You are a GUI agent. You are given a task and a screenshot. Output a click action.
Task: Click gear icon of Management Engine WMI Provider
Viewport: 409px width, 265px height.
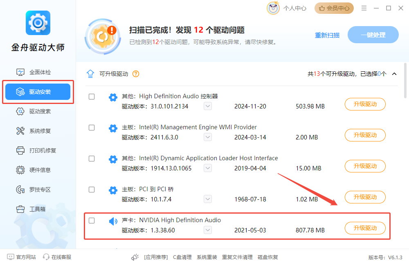pyautogui.click(x=113, y=128)
